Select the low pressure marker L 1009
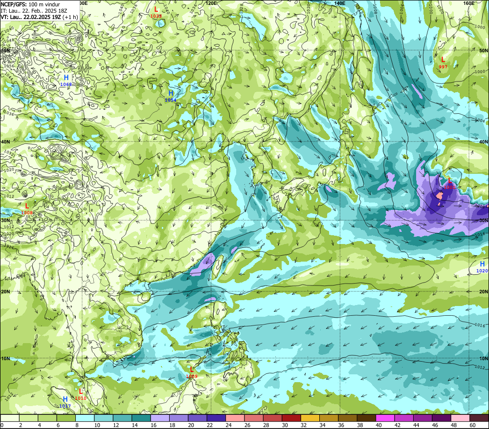The width and height of the screenshot is (489, 429). (192, 372)
